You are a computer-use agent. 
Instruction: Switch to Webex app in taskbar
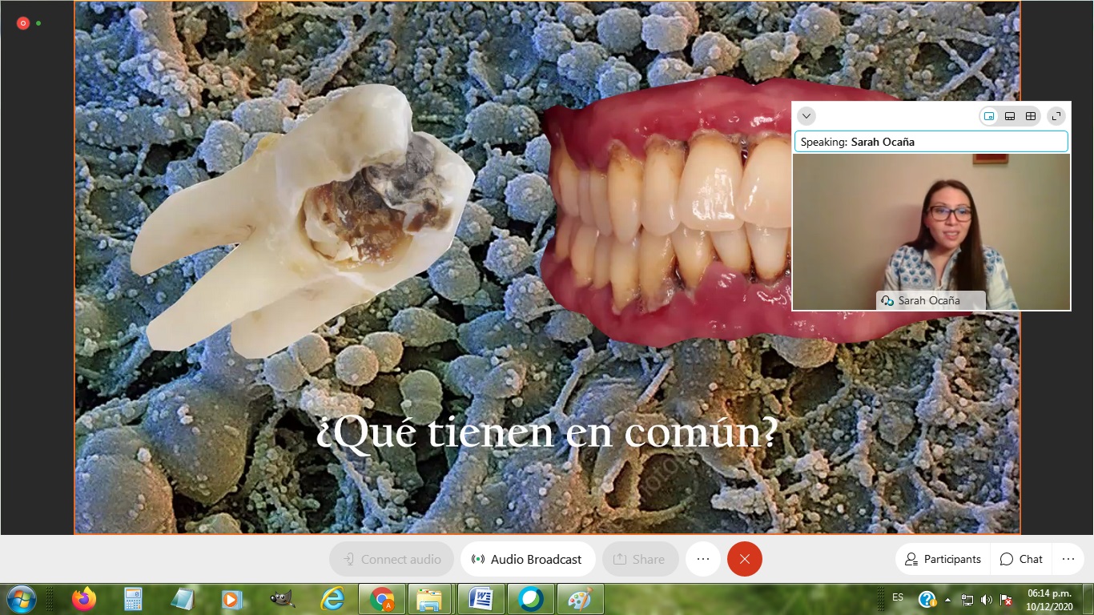(x=530, y=599)
